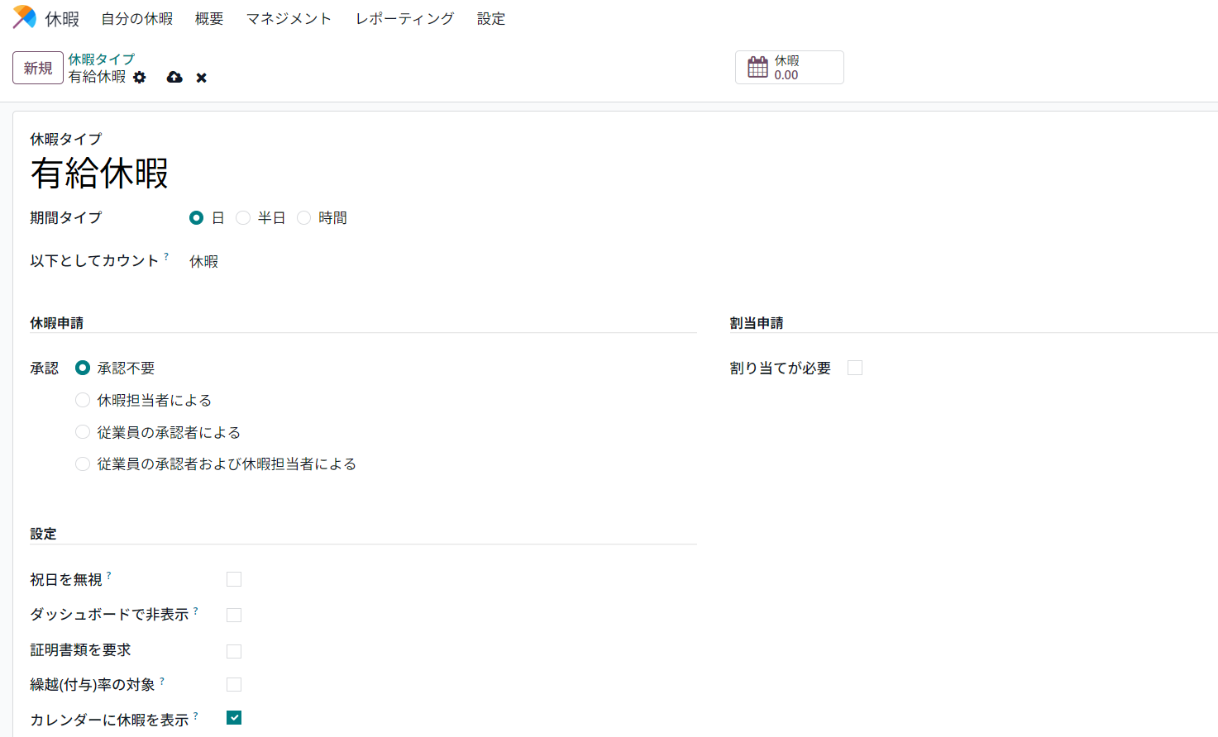
Task: Open the レポーティング menu
Action: (405, 18)
